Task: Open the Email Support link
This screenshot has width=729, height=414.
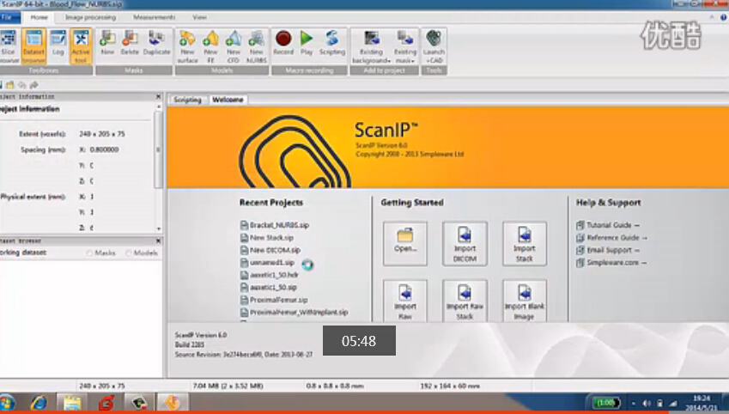Action: [x=608, y=250]
